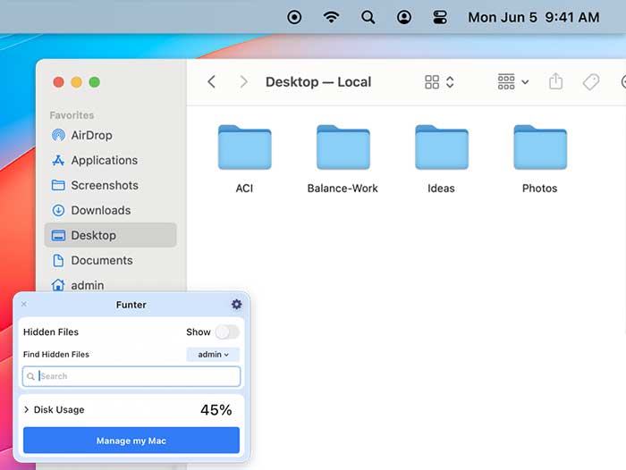Screen dimensions: 626x470
Task: Close the Funter popup window
Action: tap(24, 304)
